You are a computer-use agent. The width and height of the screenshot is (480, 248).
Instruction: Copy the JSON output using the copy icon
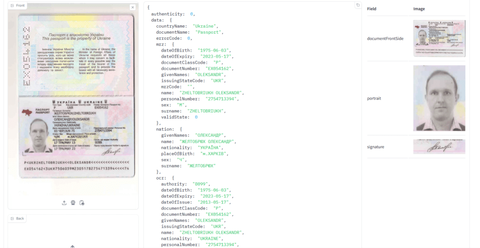click(x=358, y=5)
